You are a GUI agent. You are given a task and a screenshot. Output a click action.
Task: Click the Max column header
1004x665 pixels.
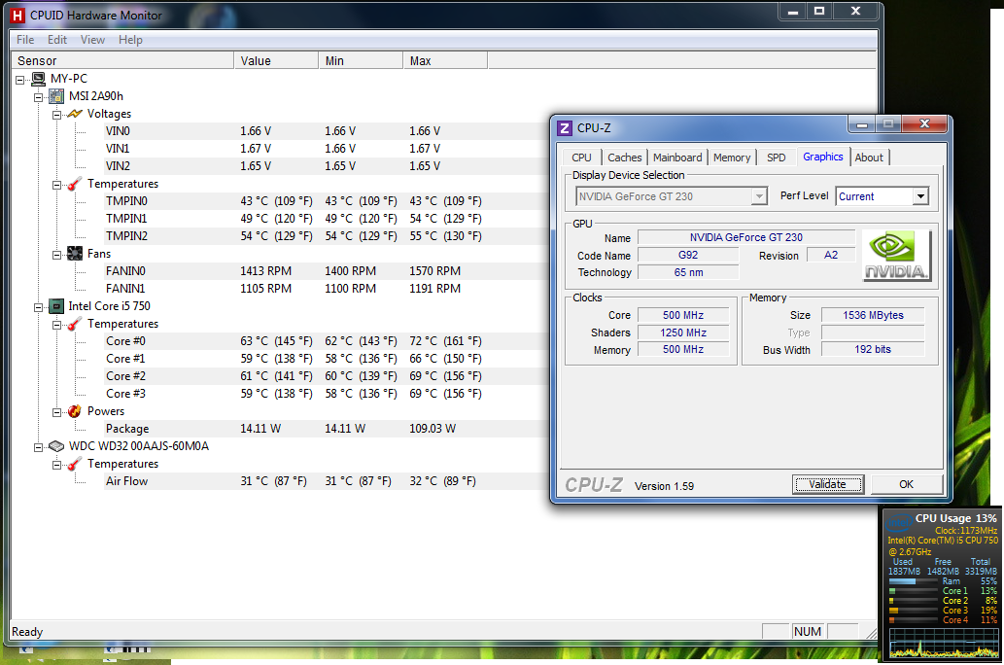pos(446,61)
